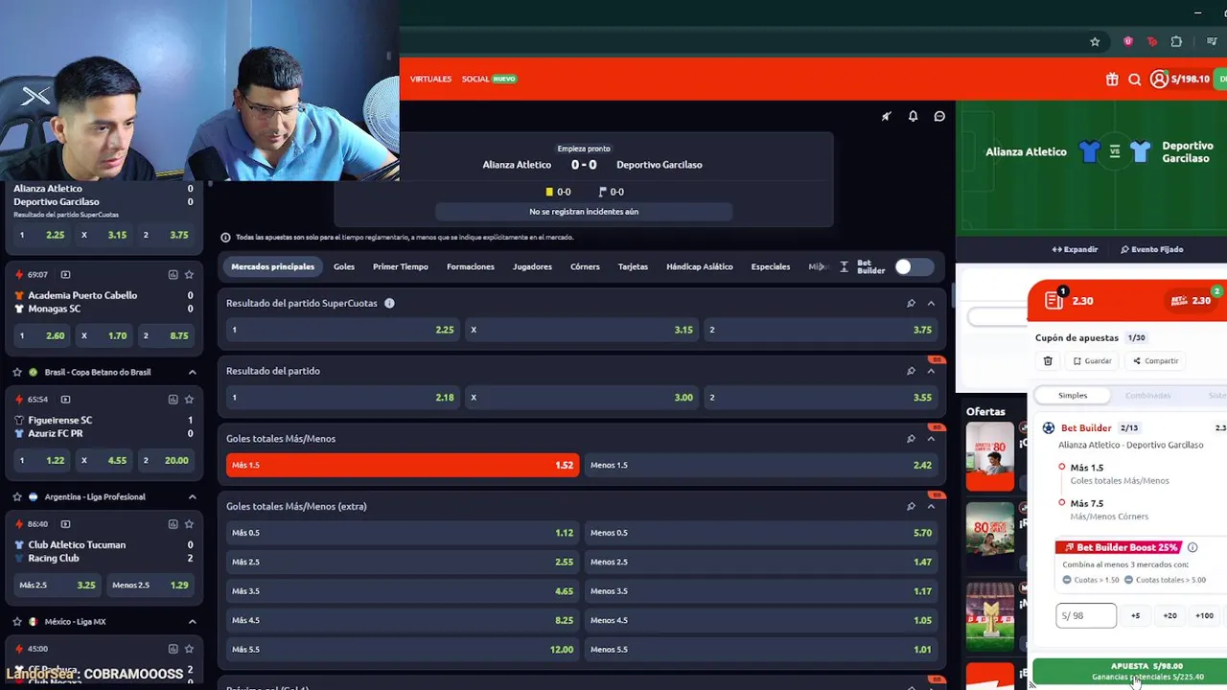Remove Más 1.5 selection from bet slip
Viewport: 1227px width, 690px height.
click(x=1062, y=467)
